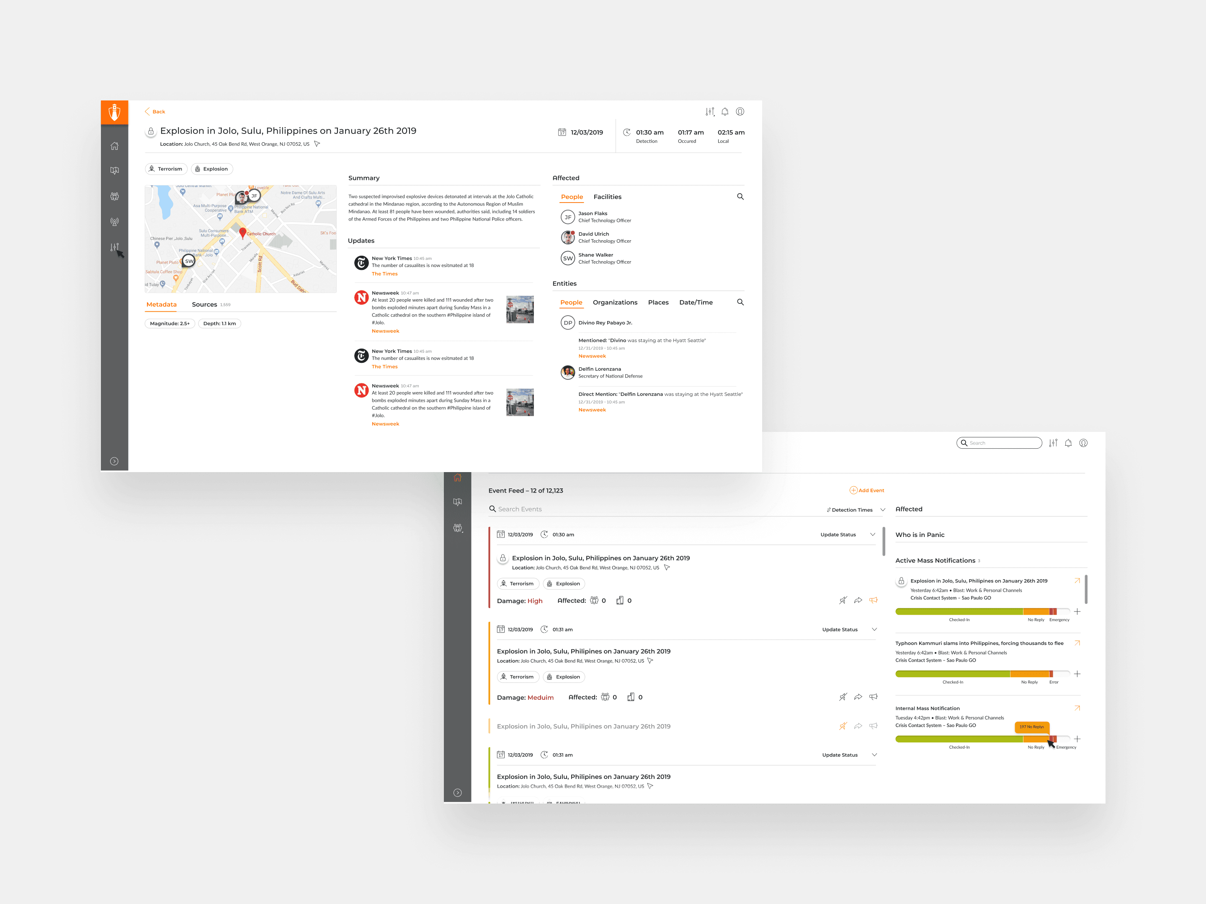Screen dimensions: 1206x904
Task: Open the map book sidebar icon
Action: click(114, 171)
